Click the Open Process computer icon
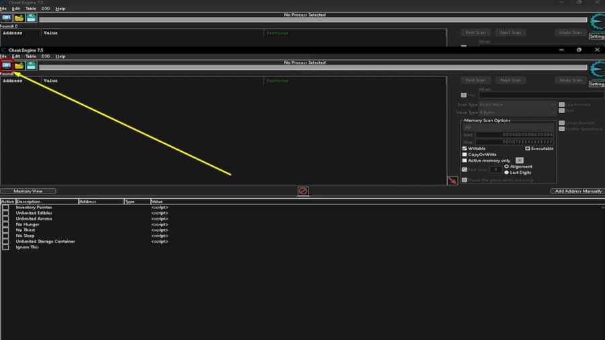 tap(7, 66)
